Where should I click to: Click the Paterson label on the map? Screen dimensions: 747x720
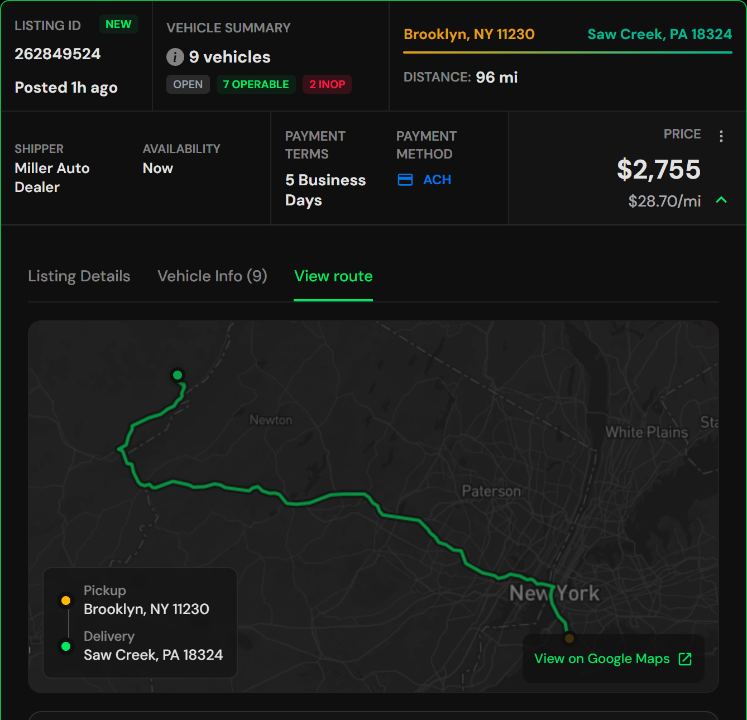[491, 491]
